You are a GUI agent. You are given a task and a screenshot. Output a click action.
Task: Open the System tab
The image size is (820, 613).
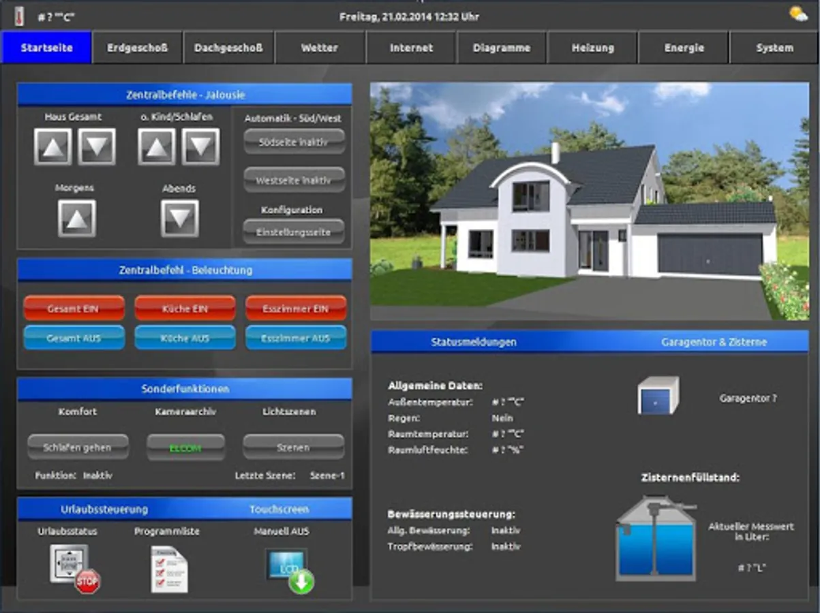[774, 48]
